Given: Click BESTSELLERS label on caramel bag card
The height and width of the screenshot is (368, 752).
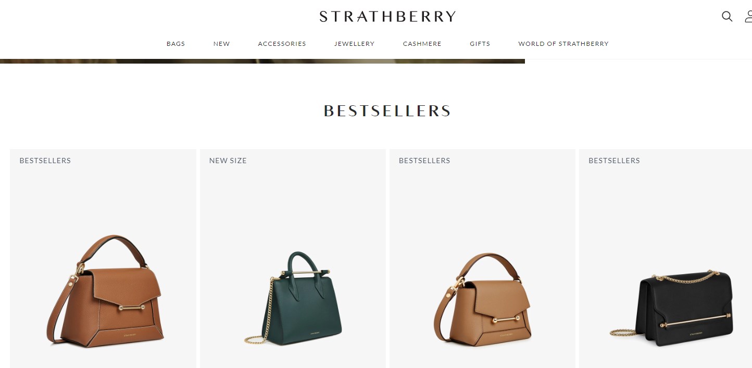Looking at the screenshot, I should (x=424, y=161).
